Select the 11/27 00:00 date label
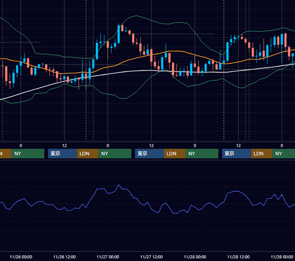Screen dimensions: 295x261 [x=108, y=257]
